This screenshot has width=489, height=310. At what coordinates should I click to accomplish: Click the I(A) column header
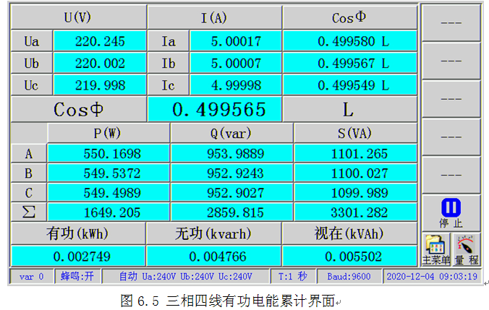point(215,17)
